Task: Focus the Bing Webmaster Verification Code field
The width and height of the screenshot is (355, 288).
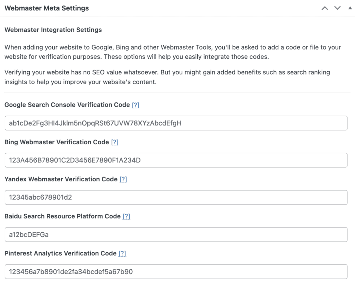Action: pyautogui.click(x=176, y=160)
